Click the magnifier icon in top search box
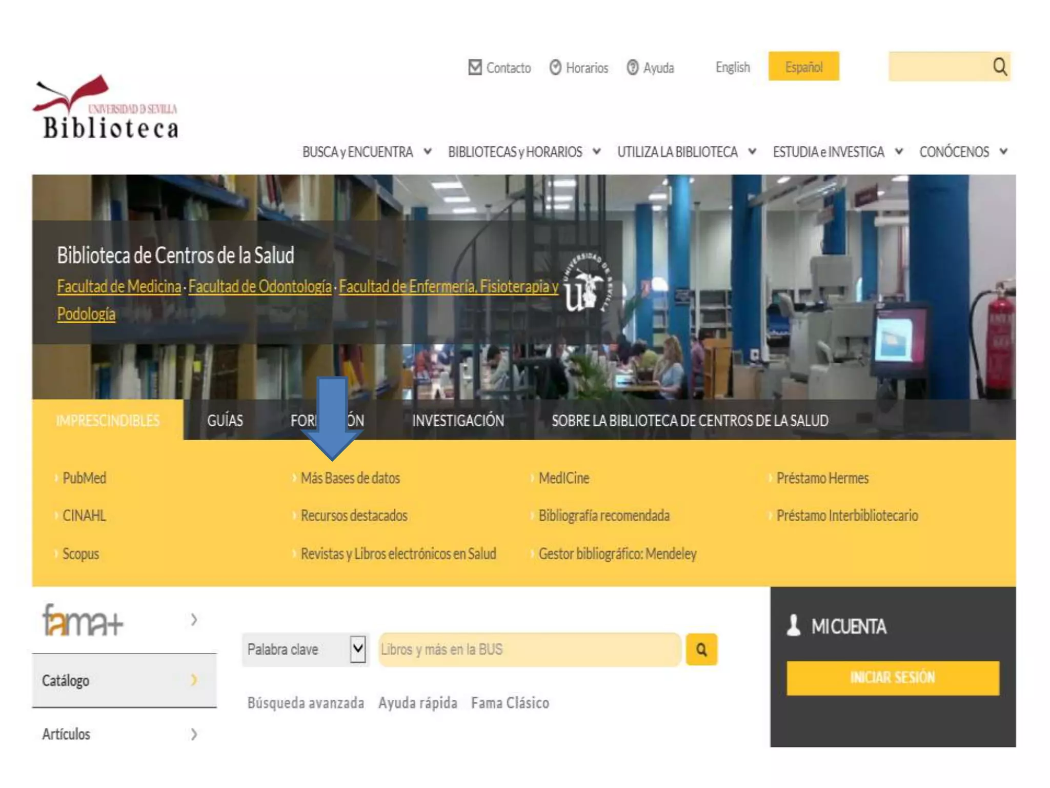Image resolution: width=1050 pixels, height=788 pixels. coord(1000,67)
